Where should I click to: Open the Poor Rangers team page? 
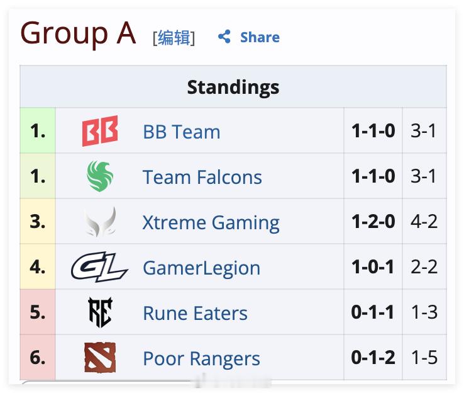click(x=201, y=358)
